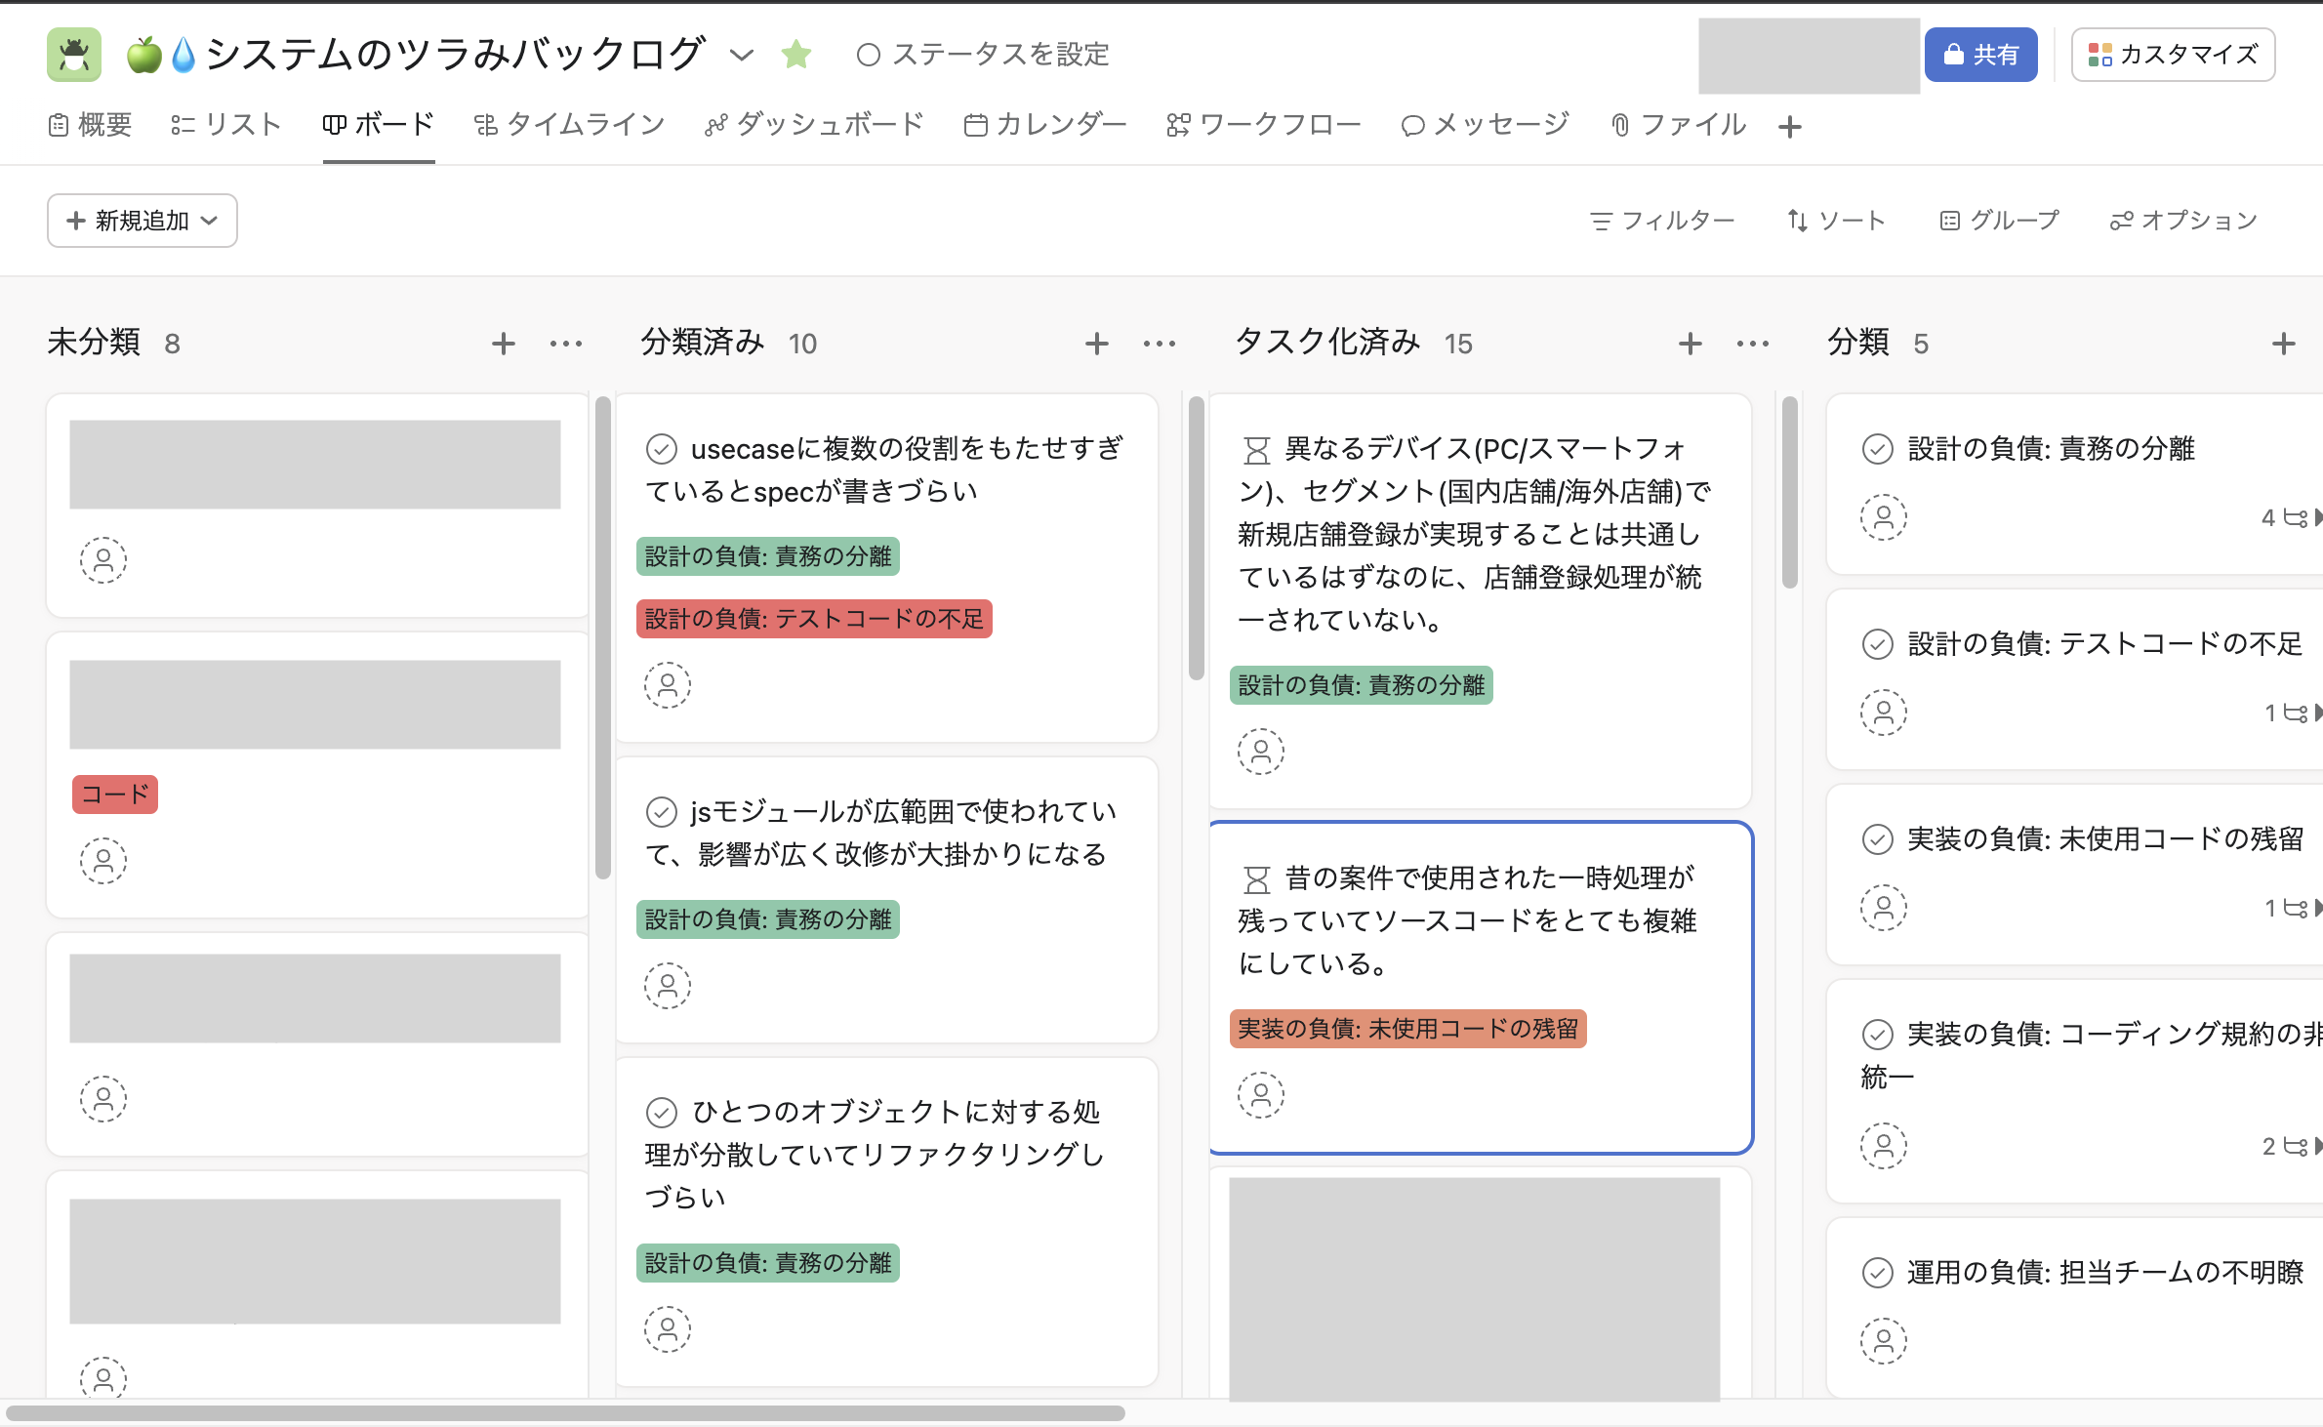This screenshot has width=2323, height=1427.
Task: Click the 共有 share button
Action: pos(1980,55)
